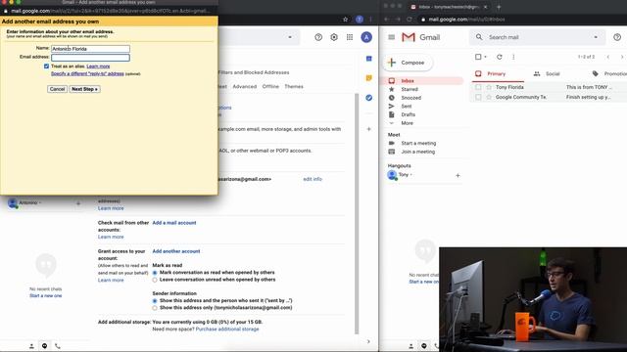Tick the checkbox for Tony Florida email

point(478,87)
